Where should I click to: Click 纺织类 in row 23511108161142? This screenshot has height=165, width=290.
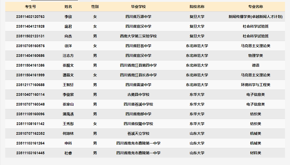coord(256,124)
